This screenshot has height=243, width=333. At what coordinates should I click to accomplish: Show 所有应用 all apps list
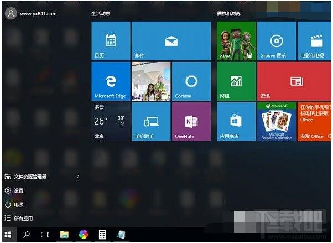[23, 218]
